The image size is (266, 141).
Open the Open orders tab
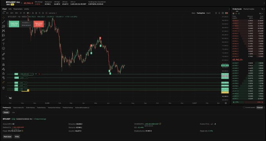pyautogui.click(x=18, y=108)
